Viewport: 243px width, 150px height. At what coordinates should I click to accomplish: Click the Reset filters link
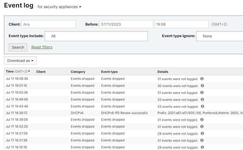pos(42,47)
